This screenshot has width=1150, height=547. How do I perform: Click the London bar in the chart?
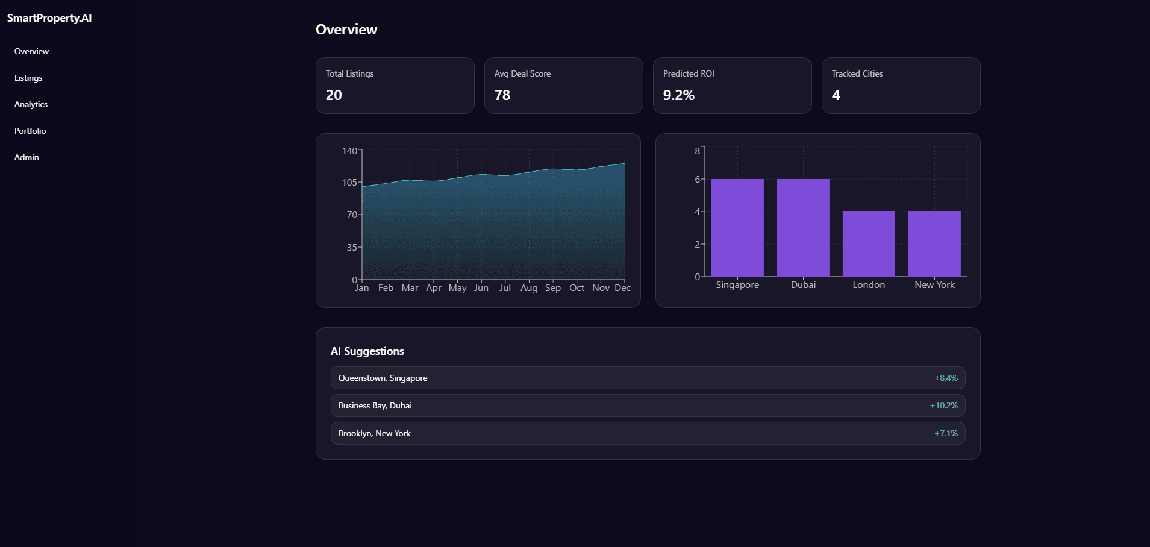(x=869, y=244)
